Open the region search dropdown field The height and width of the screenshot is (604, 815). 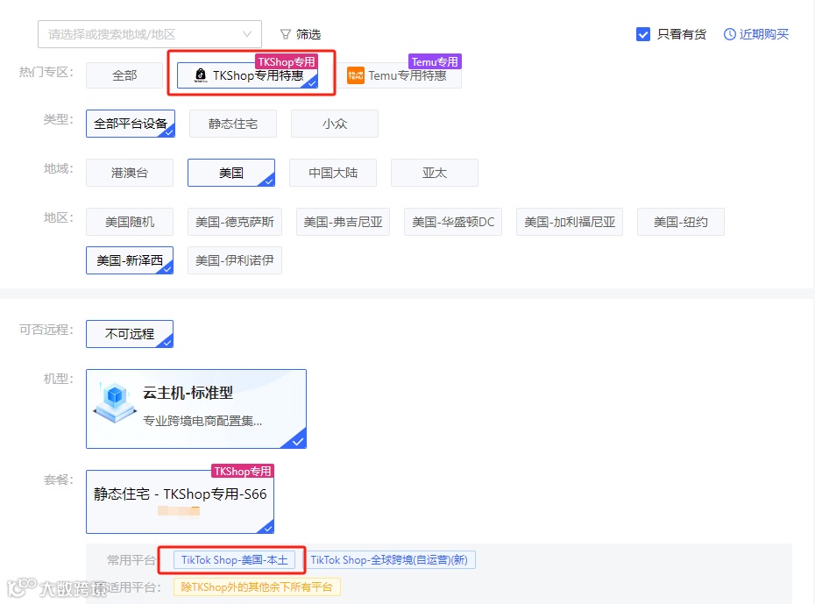coord(150,34)
